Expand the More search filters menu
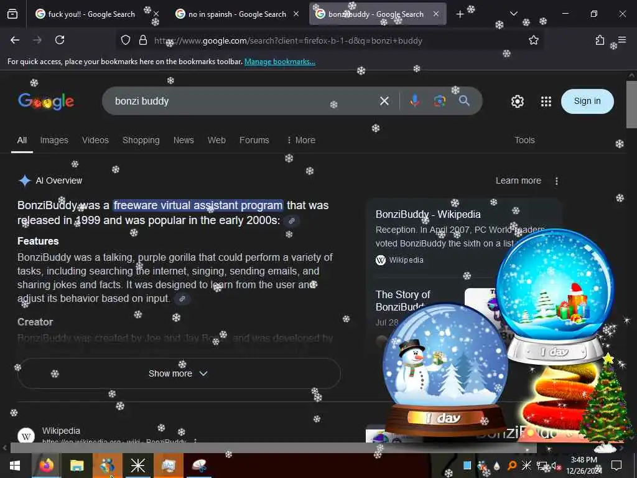Image resolution: width=637 pixels, height=478 pixels. (x=301, y=140)
